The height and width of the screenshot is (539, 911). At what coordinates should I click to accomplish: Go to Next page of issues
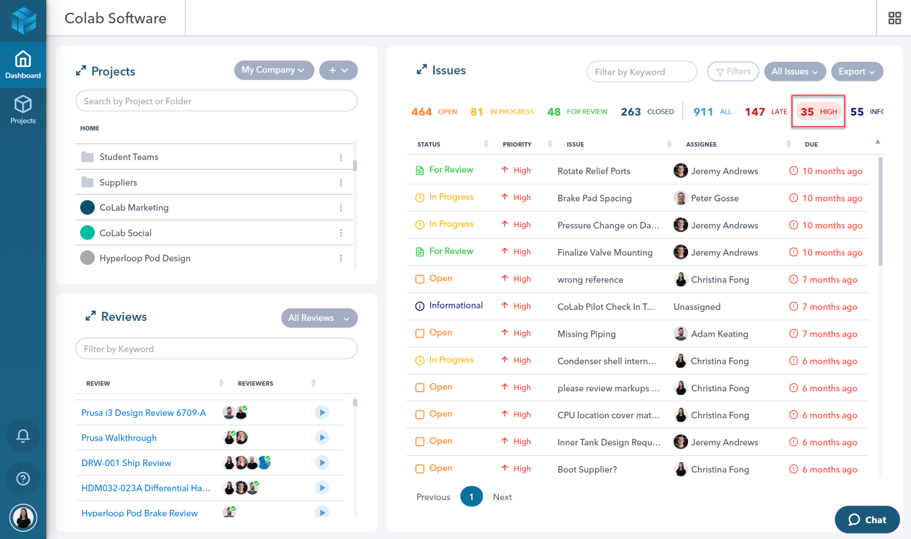coord(502,497)
